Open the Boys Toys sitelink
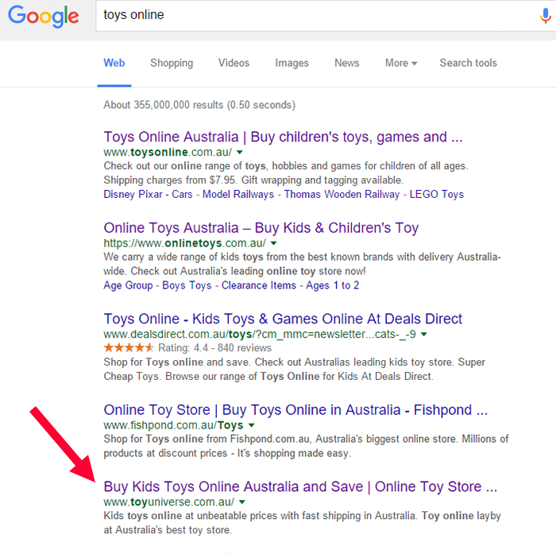556x554 pixels. [x=187, y=285]
